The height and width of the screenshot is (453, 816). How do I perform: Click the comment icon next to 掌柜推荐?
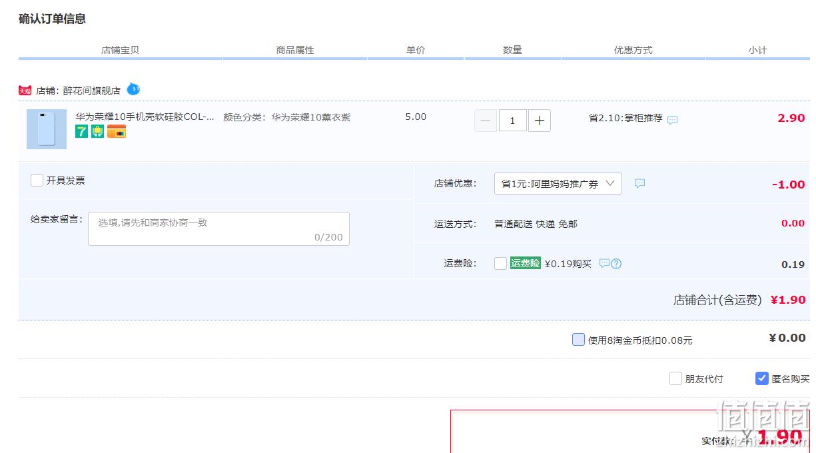click(x=673, y=120)
